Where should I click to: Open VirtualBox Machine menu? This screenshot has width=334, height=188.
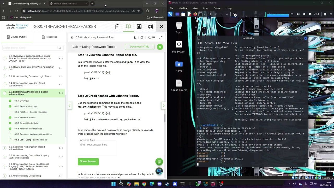[183, 8]
